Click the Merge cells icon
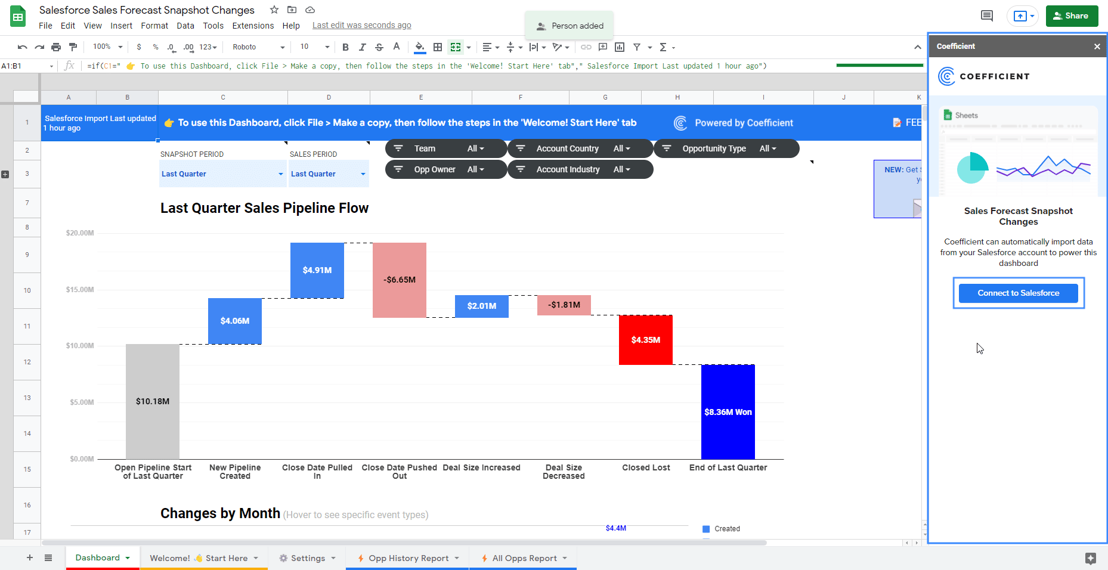 456,47
